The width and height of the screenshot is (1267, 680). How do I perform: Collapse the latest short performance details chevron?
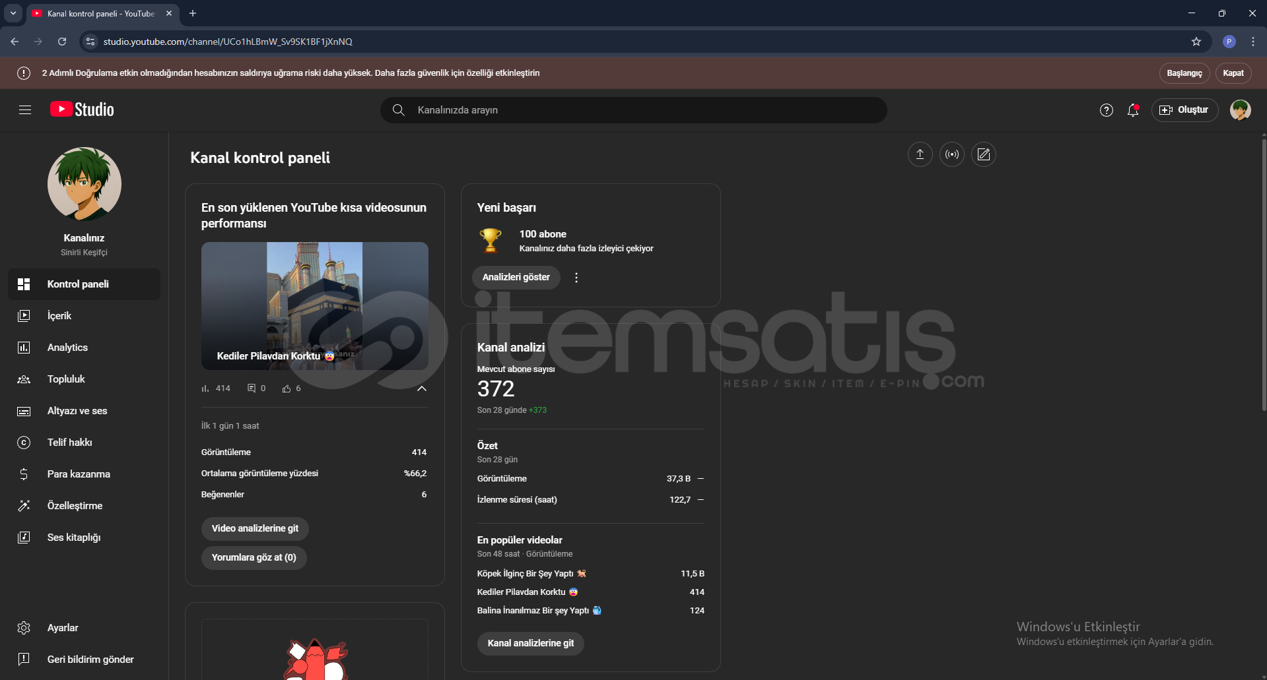tap(422, 388)
